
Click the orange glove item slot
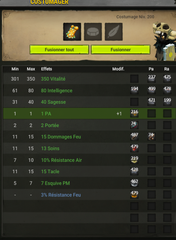(x=72, y=32)
